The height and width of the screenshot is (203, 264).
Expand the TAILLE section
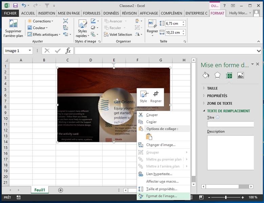(x=212, y=88)
